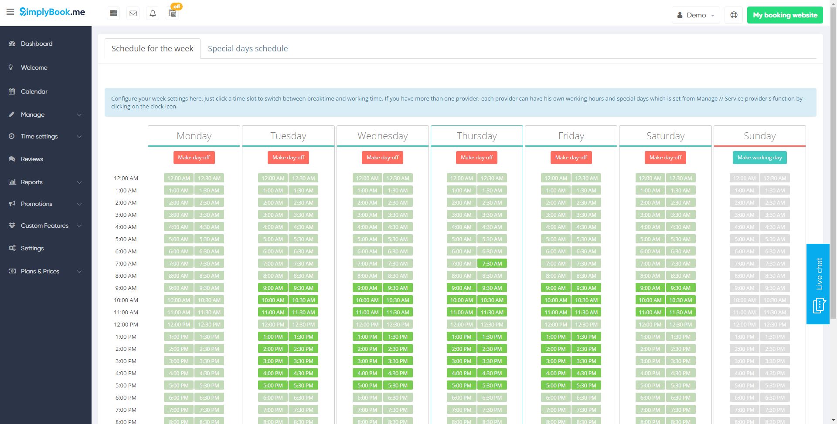Open the Demo user dropdown
Viewport: 837px width, 424px height.
pos(696,15)
